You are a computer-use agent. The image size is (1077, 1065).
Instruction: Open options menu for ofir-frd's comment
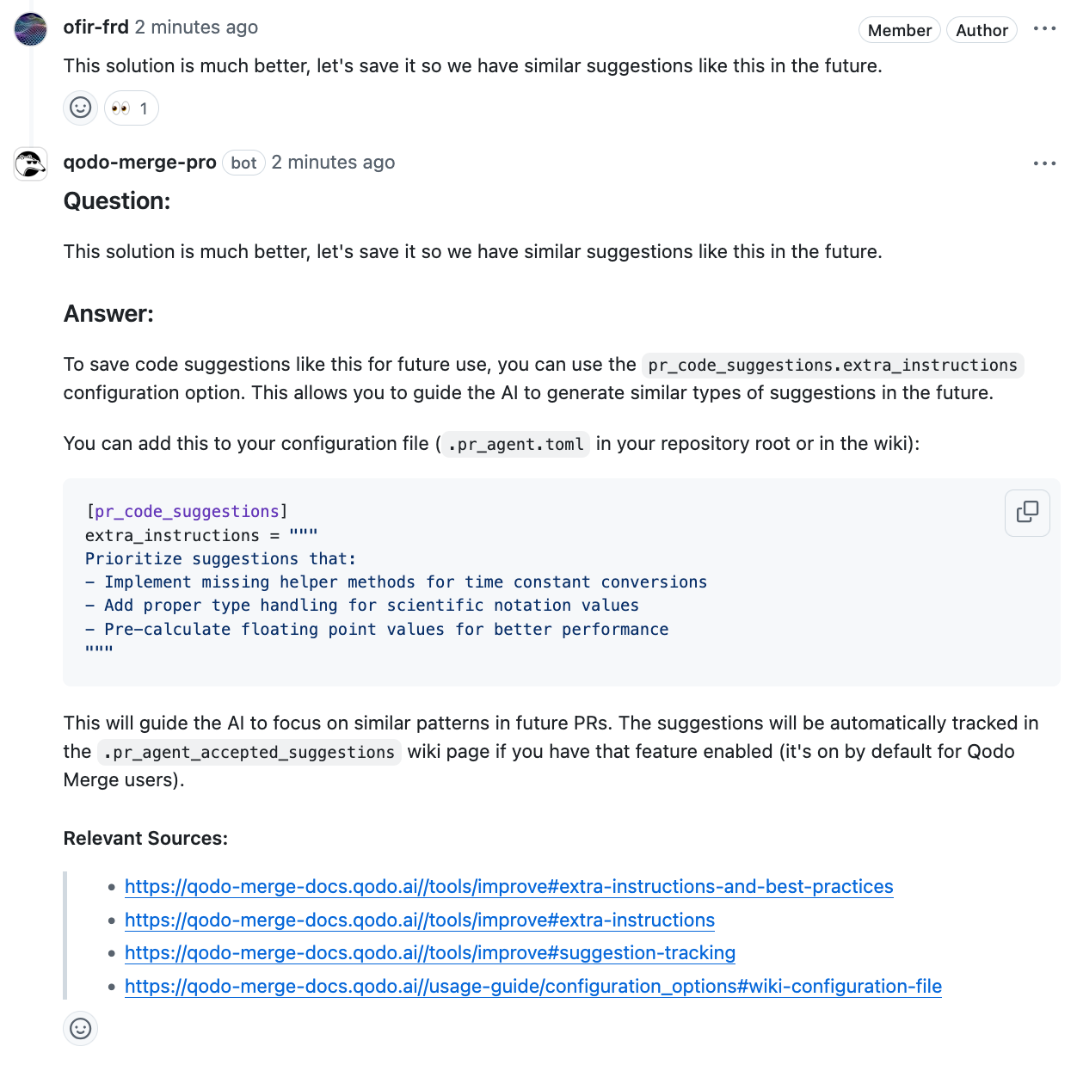coord(1044,29)
